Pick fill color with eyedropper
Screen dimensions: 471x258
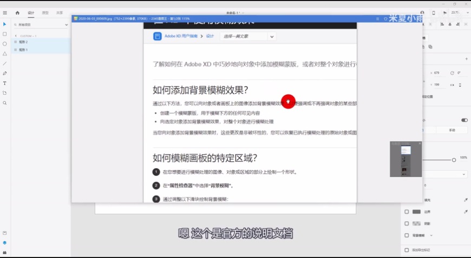click(466, 200)
